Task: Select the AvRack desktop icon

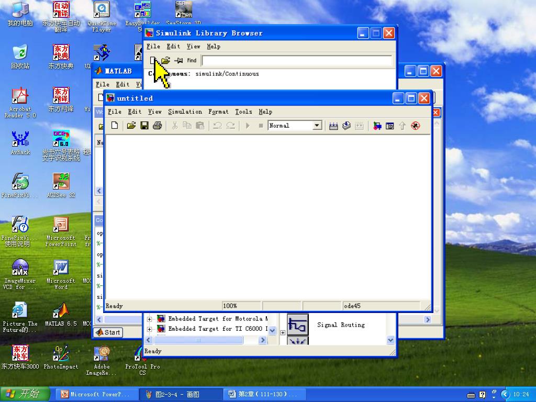Action: click(20, 142)
